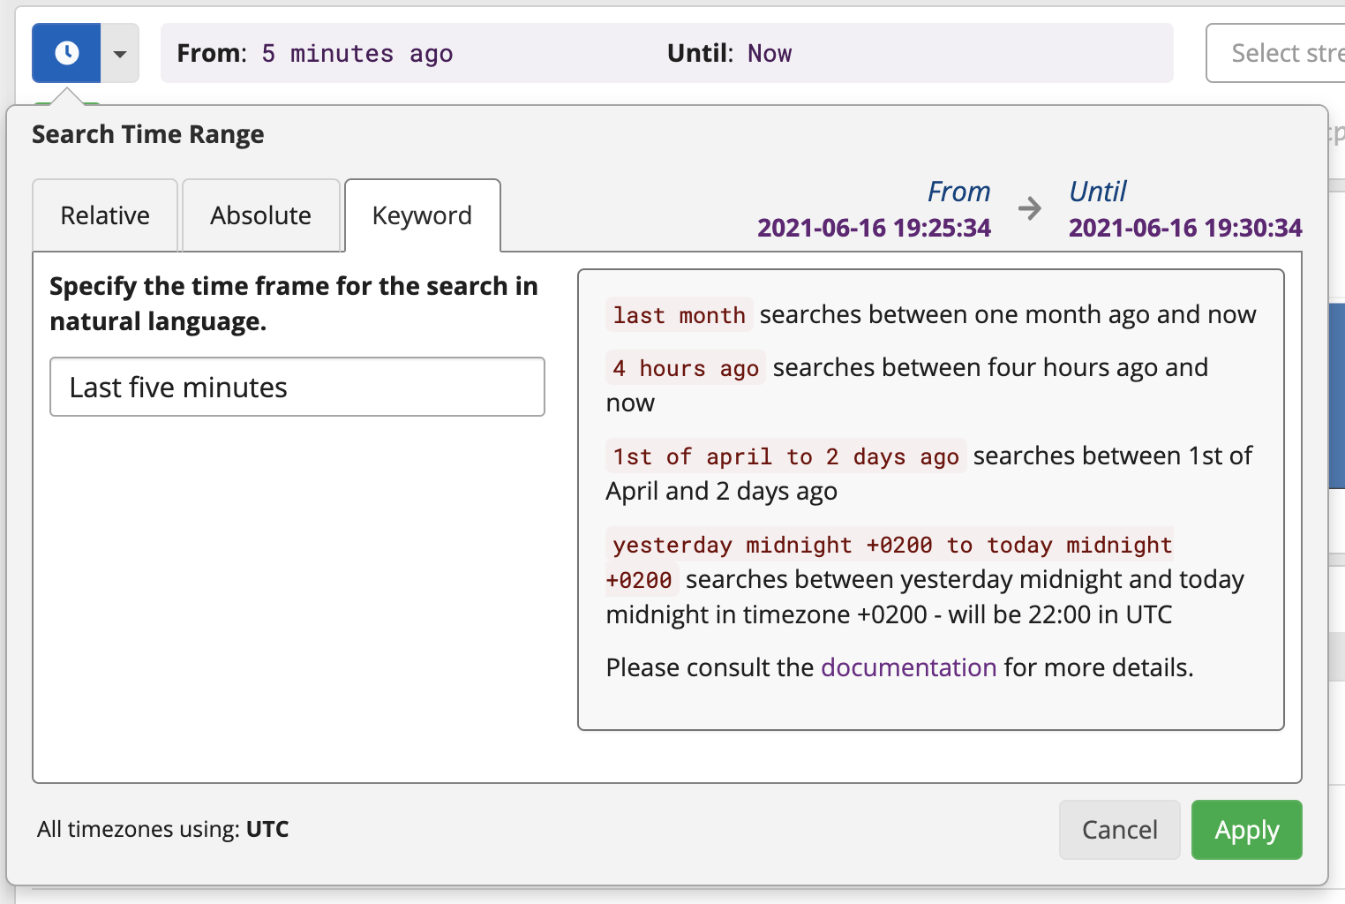Click the arrow icon between From and Until

coord(1030,209)
